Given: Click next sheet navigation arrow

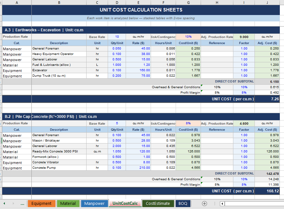Looking at the screenshot, I should [13, 204].
